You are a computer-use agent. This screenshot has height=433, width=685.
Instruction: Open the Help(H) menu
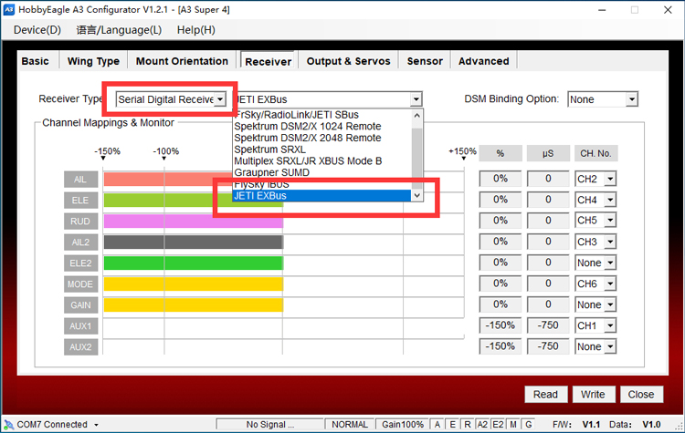pos(195,30)
